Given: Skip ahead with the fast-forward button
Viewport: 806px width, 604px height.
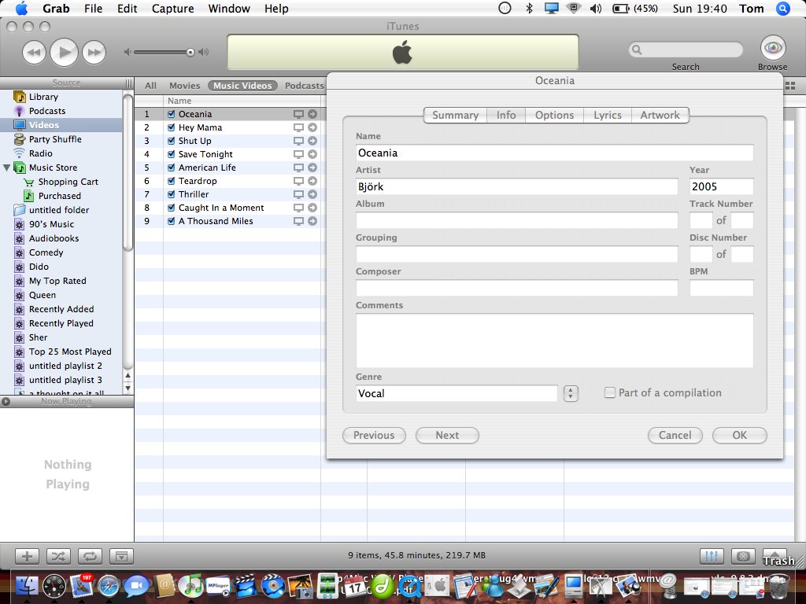Looking at the screenshot, I should [94, 53].
